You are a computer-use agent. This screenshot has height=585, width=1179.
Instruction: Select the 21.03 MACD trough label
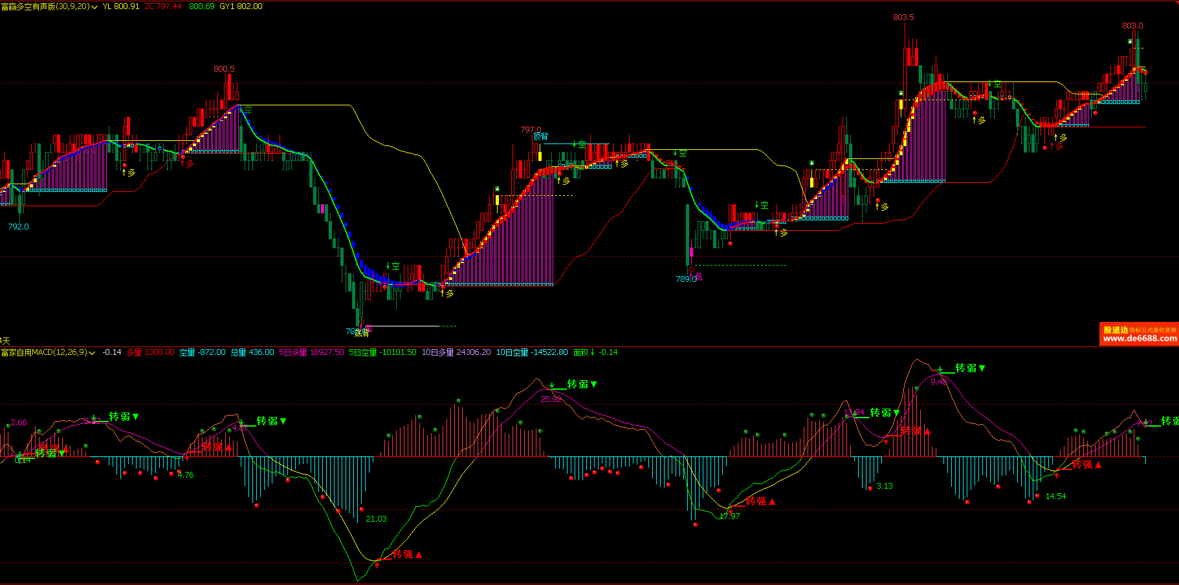tap(376, 518)
